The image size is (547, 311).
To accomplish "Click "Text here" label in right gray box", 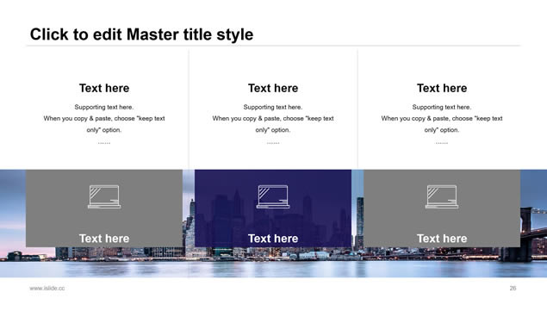I will pyautogui.click(x=442, y=239).
